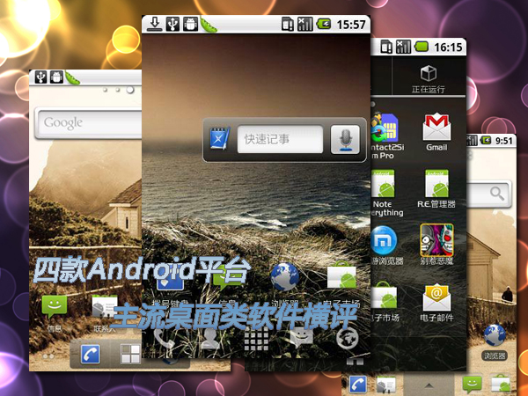This screenshot has height=396, width=528.
Task: Tap the signal strength icon beside 16:15
Action: click(x=403, y=47)
